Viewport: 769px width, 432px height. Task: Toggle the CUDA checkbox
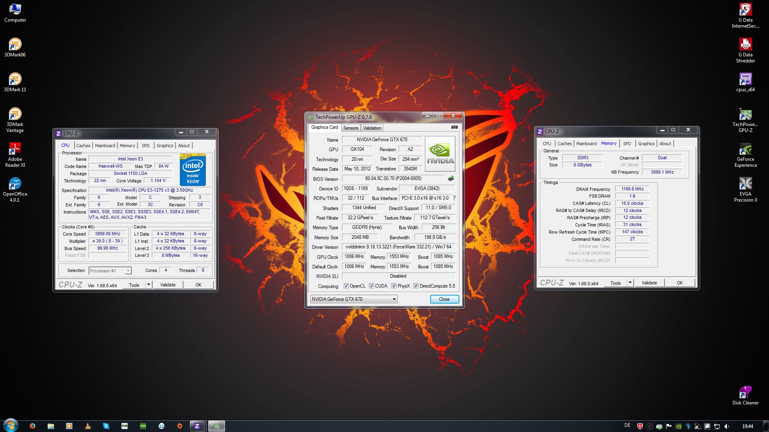click(371, 286)
